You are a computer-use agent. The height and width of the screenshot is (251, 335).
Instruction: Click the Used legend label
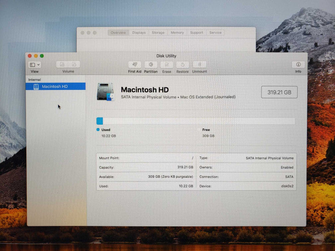pyautogui.click(x=106, y=130)
